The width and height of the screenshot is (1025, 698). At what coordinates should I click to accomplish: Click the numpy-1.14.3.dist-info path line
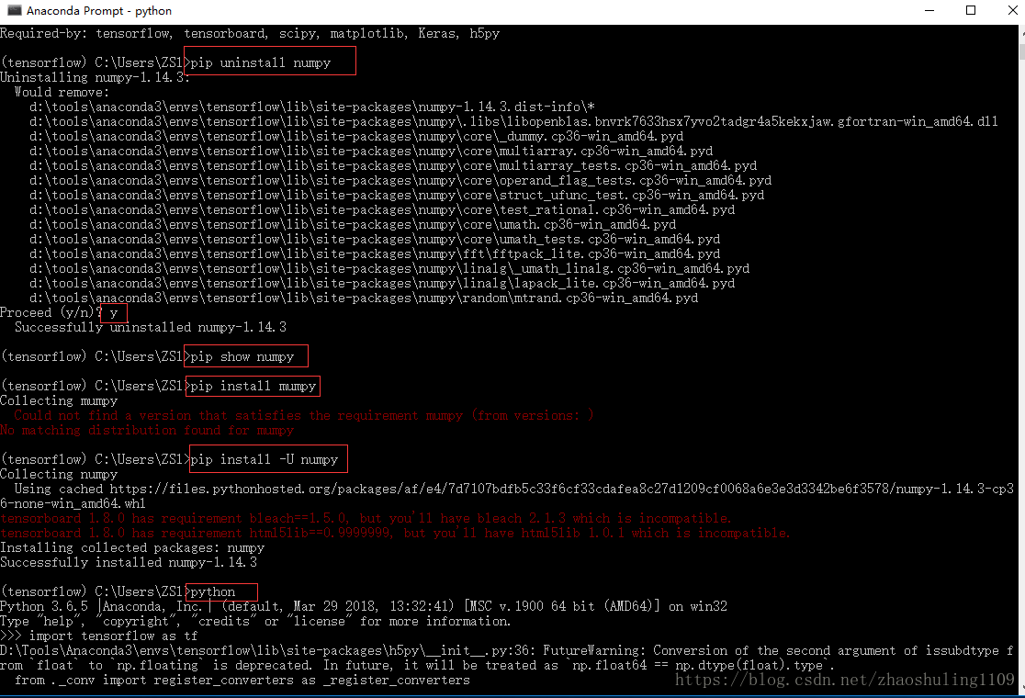[311, 107]
